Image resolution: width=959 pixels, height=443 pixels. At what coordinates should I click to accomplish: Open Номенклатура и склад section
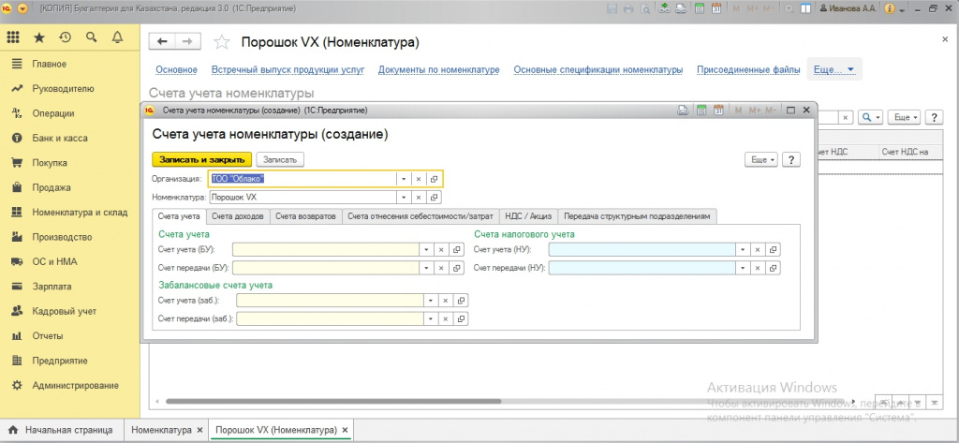[80, 213]
